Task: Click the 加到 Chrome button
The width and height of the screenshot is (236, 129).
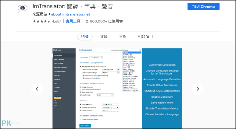Action: tap(203, 7)
